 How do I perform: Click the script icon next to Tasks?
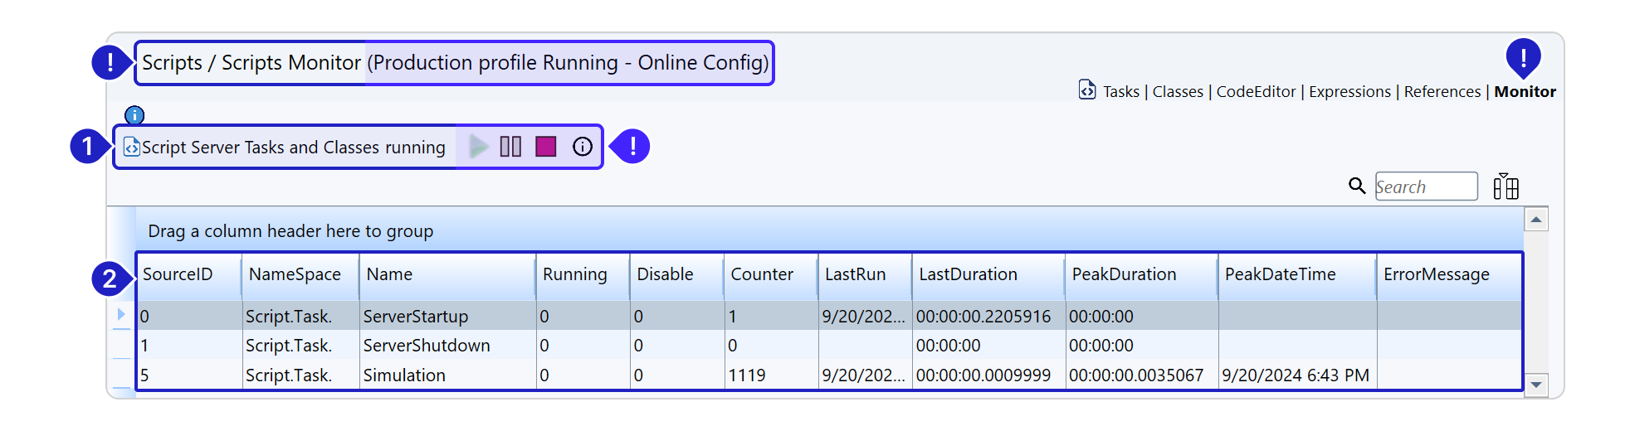(x=1086, y=90)
